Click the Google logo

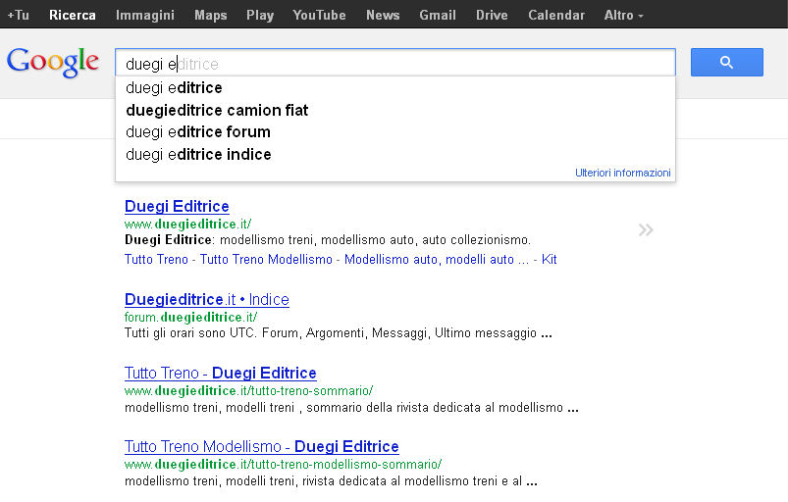[x=53, y=62]
